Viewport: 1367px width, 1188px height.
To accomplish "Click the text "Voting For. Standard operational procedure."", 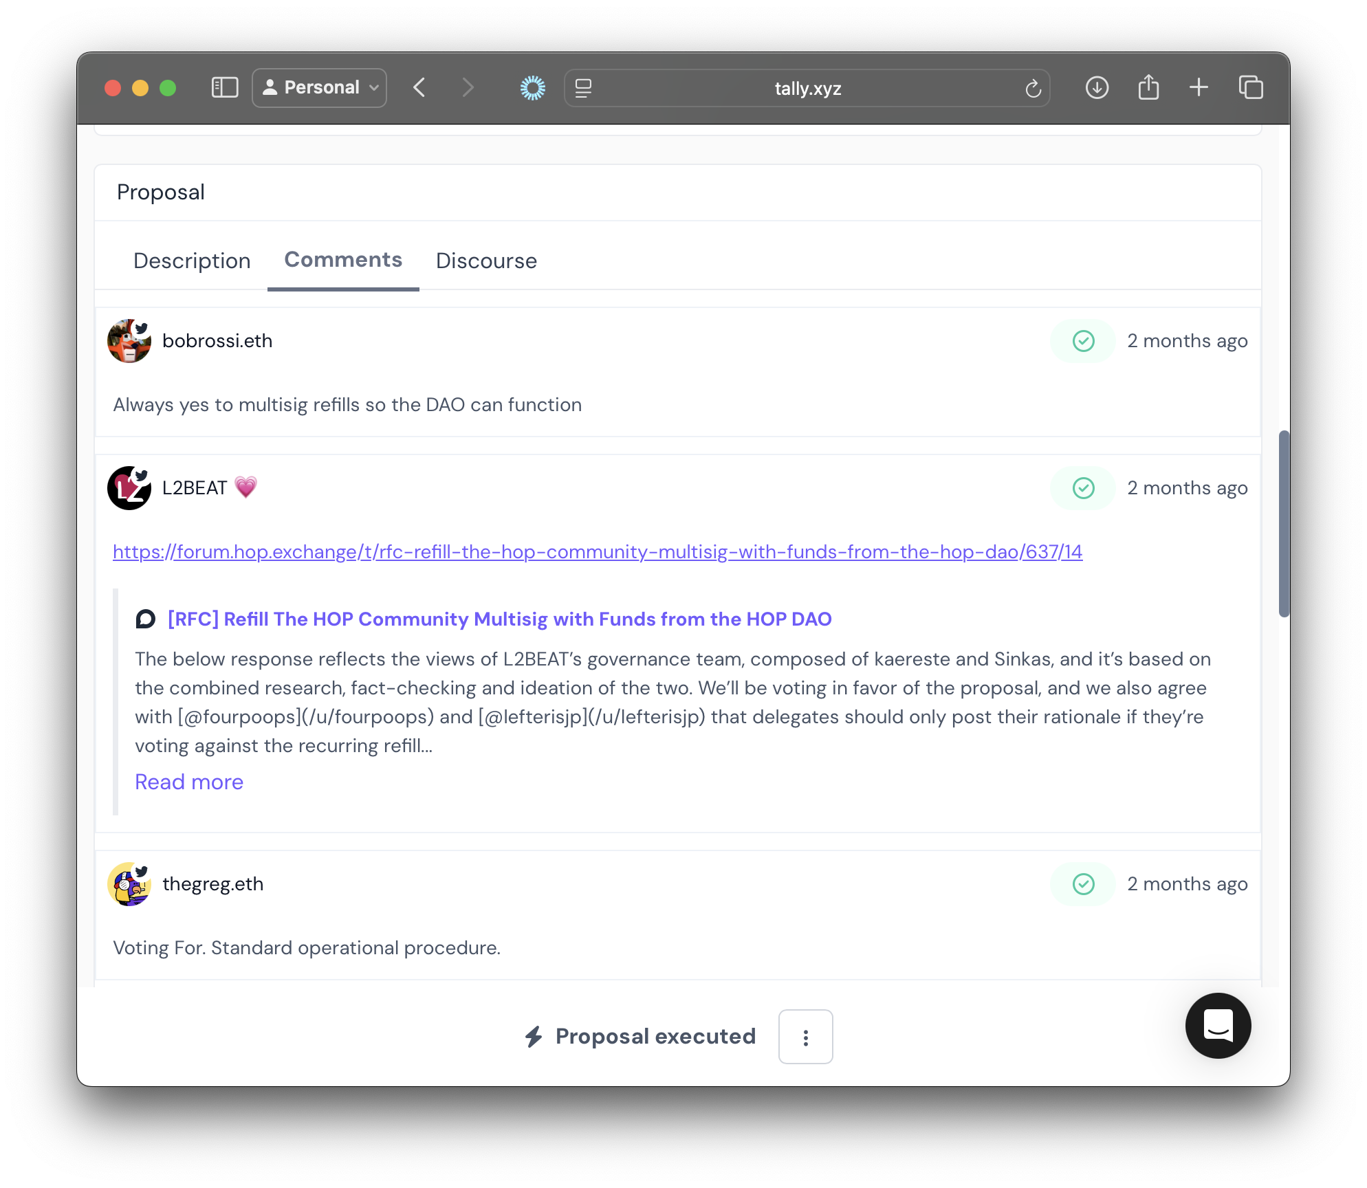I will (307, 948).
